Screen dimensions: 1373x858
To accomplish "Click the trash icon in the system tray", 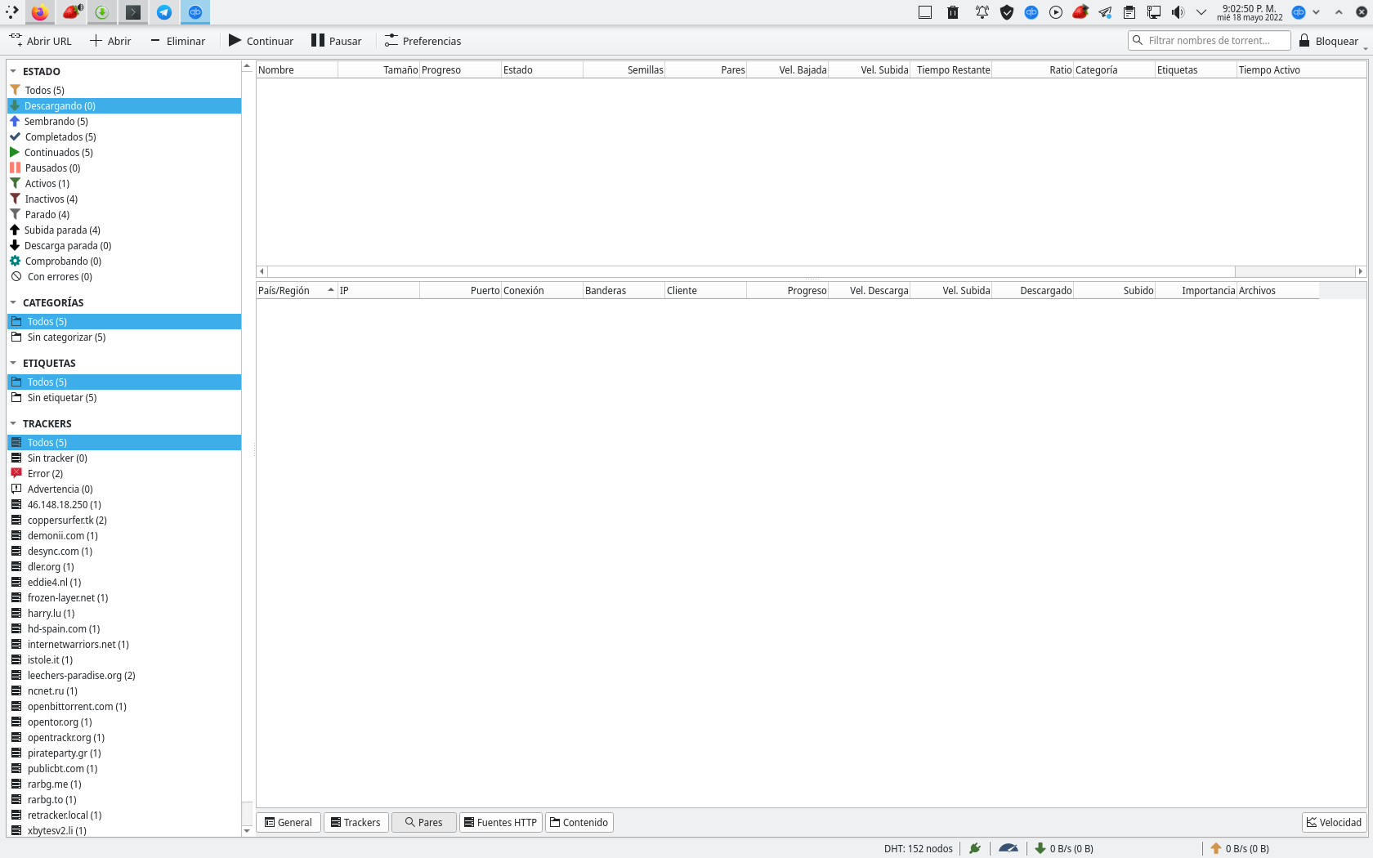I will point(953,12).
